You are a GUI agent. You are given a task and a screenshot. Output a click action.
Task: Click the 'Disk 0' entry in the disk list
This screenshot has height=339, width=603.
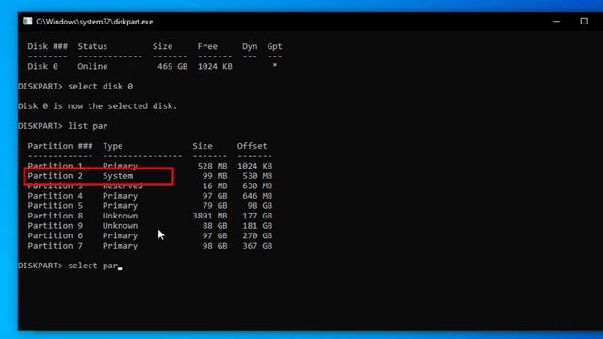tap(42, 67)
